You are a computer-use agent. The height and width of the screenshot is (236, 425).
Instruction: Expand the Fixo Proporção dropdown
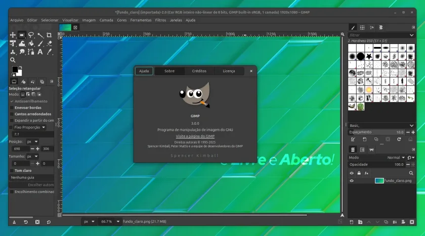click(x=30, y=127)
